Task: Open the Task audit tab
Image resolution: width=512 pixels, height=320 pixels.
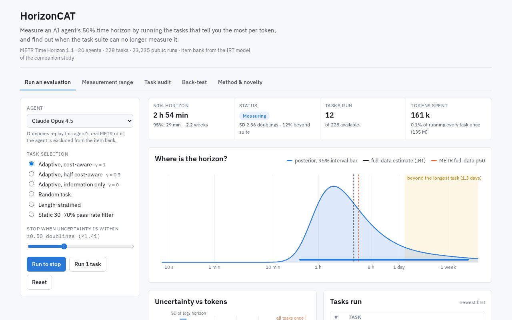Action: tap(158, 82)
